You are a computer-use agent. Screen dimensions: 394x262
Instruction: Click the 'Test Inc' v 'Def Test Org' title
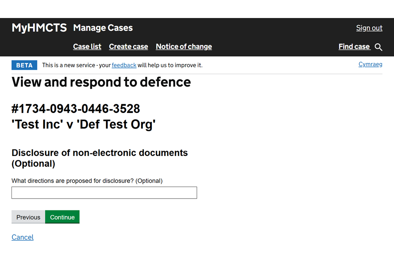point(84,124)
